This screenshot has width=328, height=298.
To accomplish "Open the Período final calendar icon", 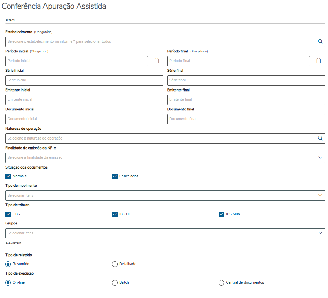I will [319, 61].
